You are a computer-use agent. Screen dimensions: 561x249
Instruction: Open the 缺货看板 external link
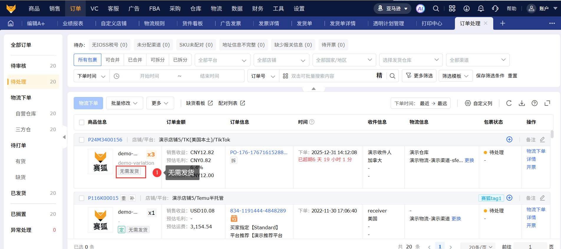click(x=199, y=103)
